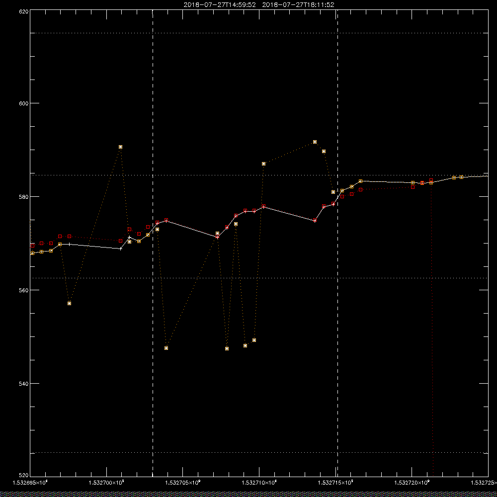Click the x-axis label 1.532705×10⁹
The width and height of the screenshot is (497, 497).
tap(183, 483)
